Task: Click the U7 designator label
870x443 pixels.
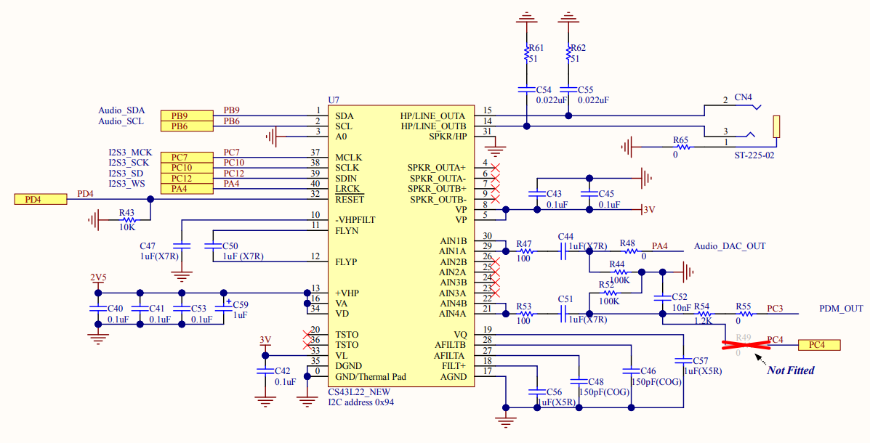Action: point(334,99)
